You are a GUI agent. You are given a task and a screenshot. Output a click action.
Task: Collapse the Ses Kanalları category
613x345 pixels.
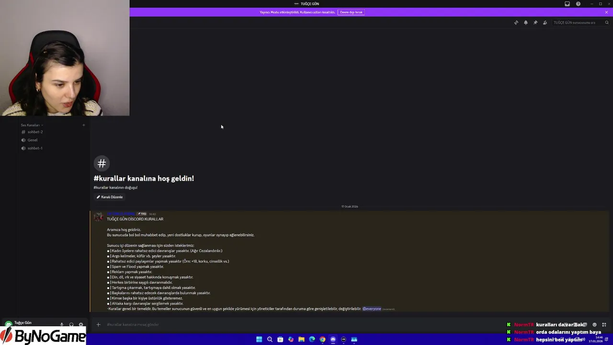[x=32, y=125]
